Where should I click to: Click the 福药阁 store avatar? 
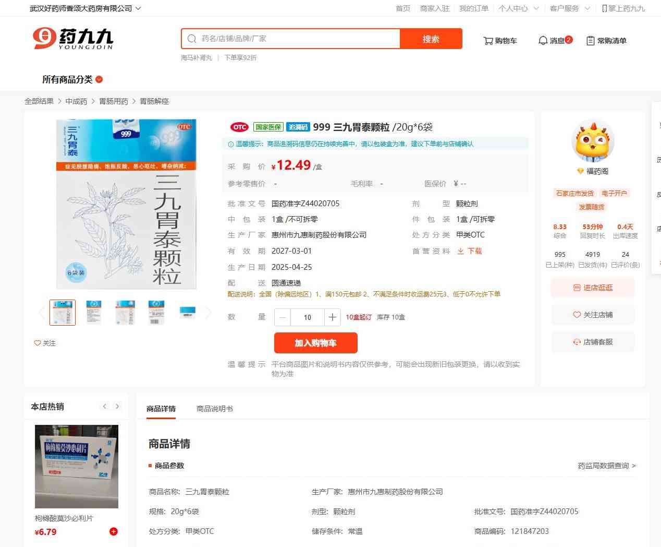pyautogui.click(x=593, y=141)
